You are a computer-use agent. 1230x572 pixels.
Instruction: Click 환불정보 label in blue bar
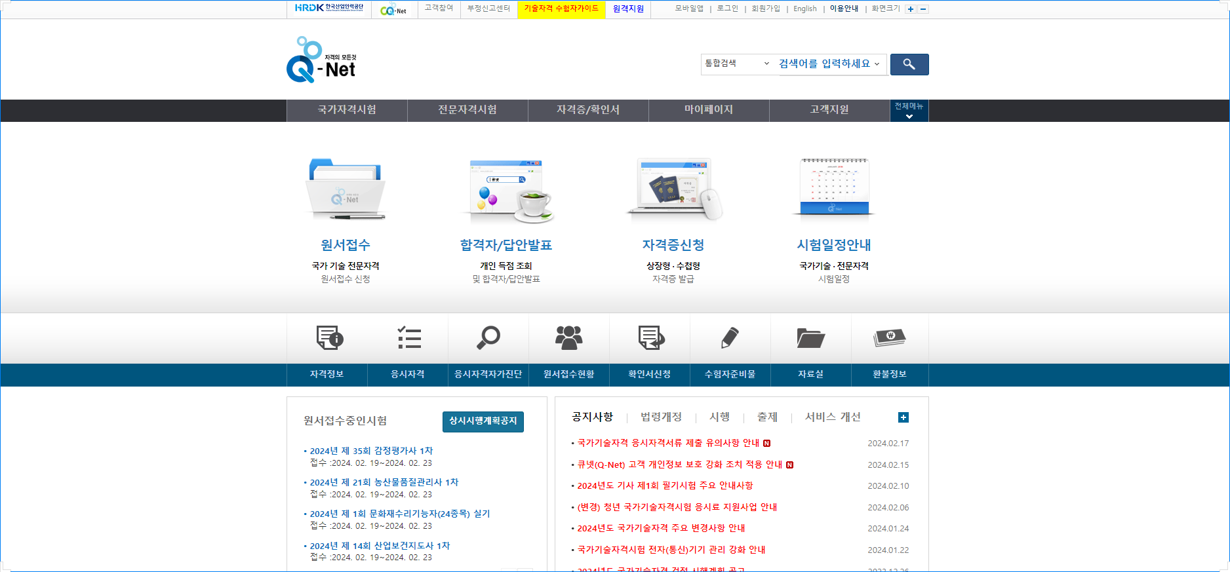click(x=890, y=374)
